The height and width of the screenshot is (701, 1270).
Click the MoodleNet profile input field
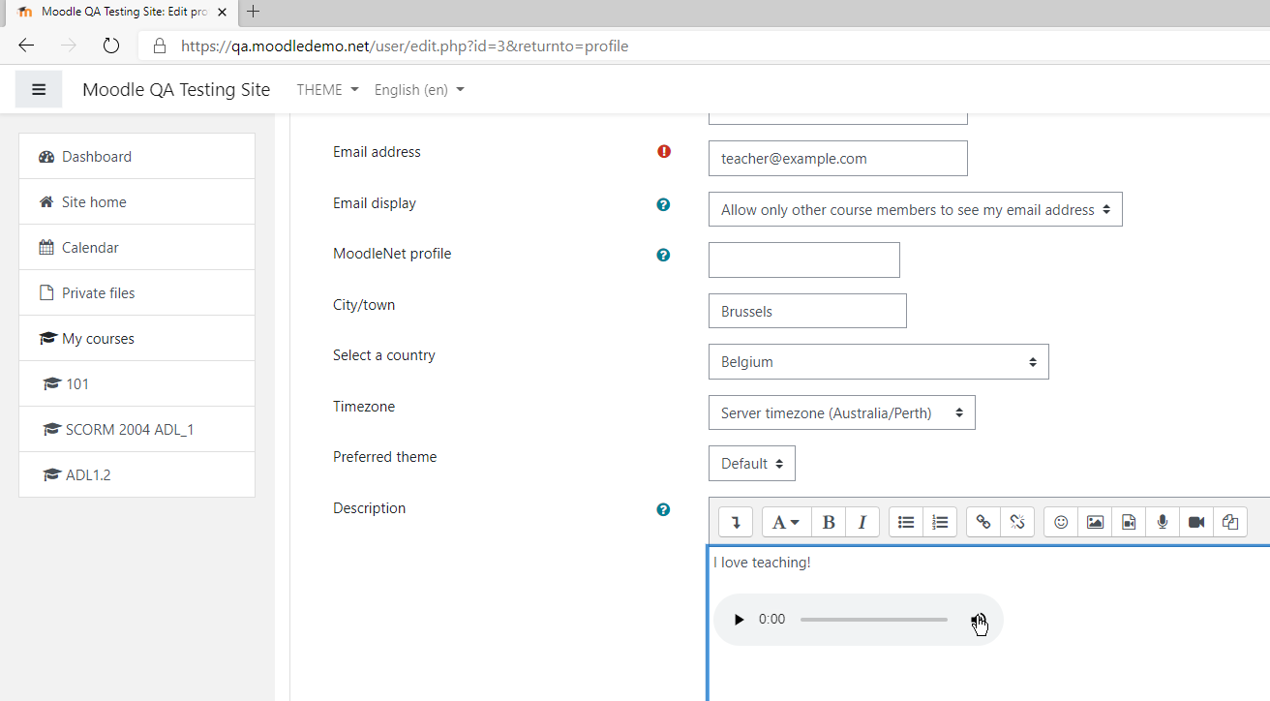point(804,259)
